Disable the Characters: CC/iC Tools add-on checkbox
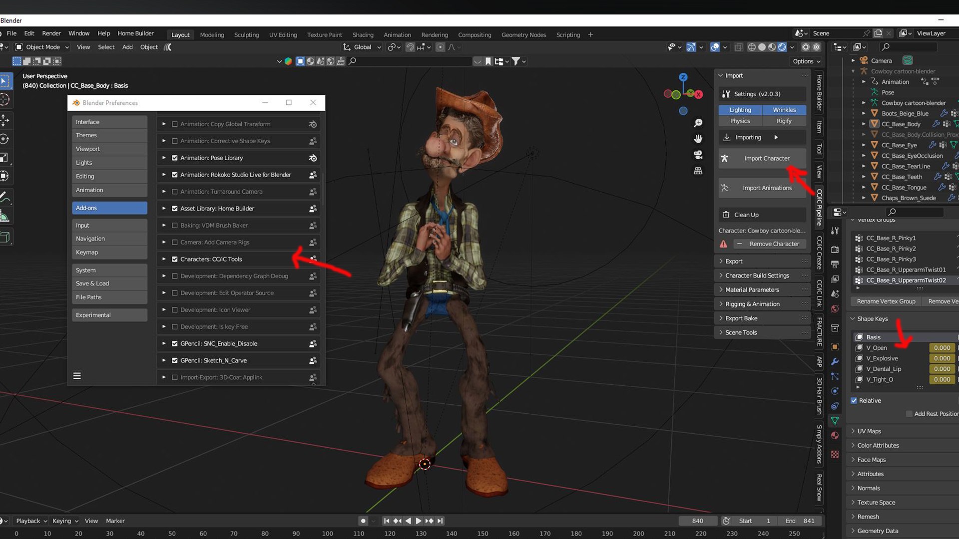This screenshot has width=959, height=539. click(x=175, y=259)
